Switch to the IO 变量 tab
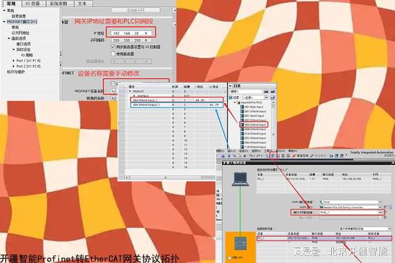The width and height of the screenshot is (395, 263). (33, 3)
